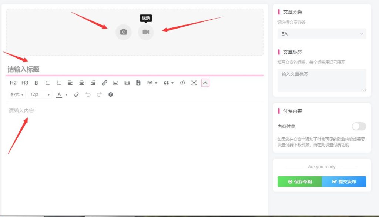The image size is (379, 217).
Task: Clear formatting with the eraser icon
Action: pos(77,94)
